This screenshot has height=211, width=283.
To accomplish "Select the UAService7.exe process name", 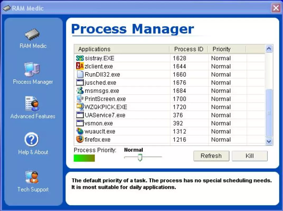I will coord(105,115).
